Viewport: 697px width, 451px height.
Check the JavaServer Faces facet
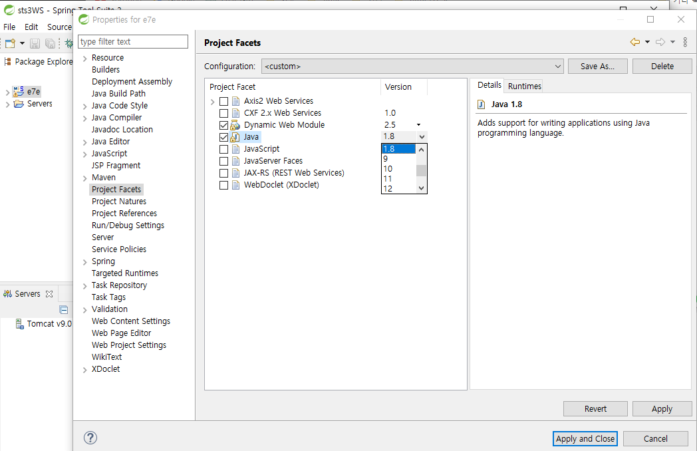(223, 162)
